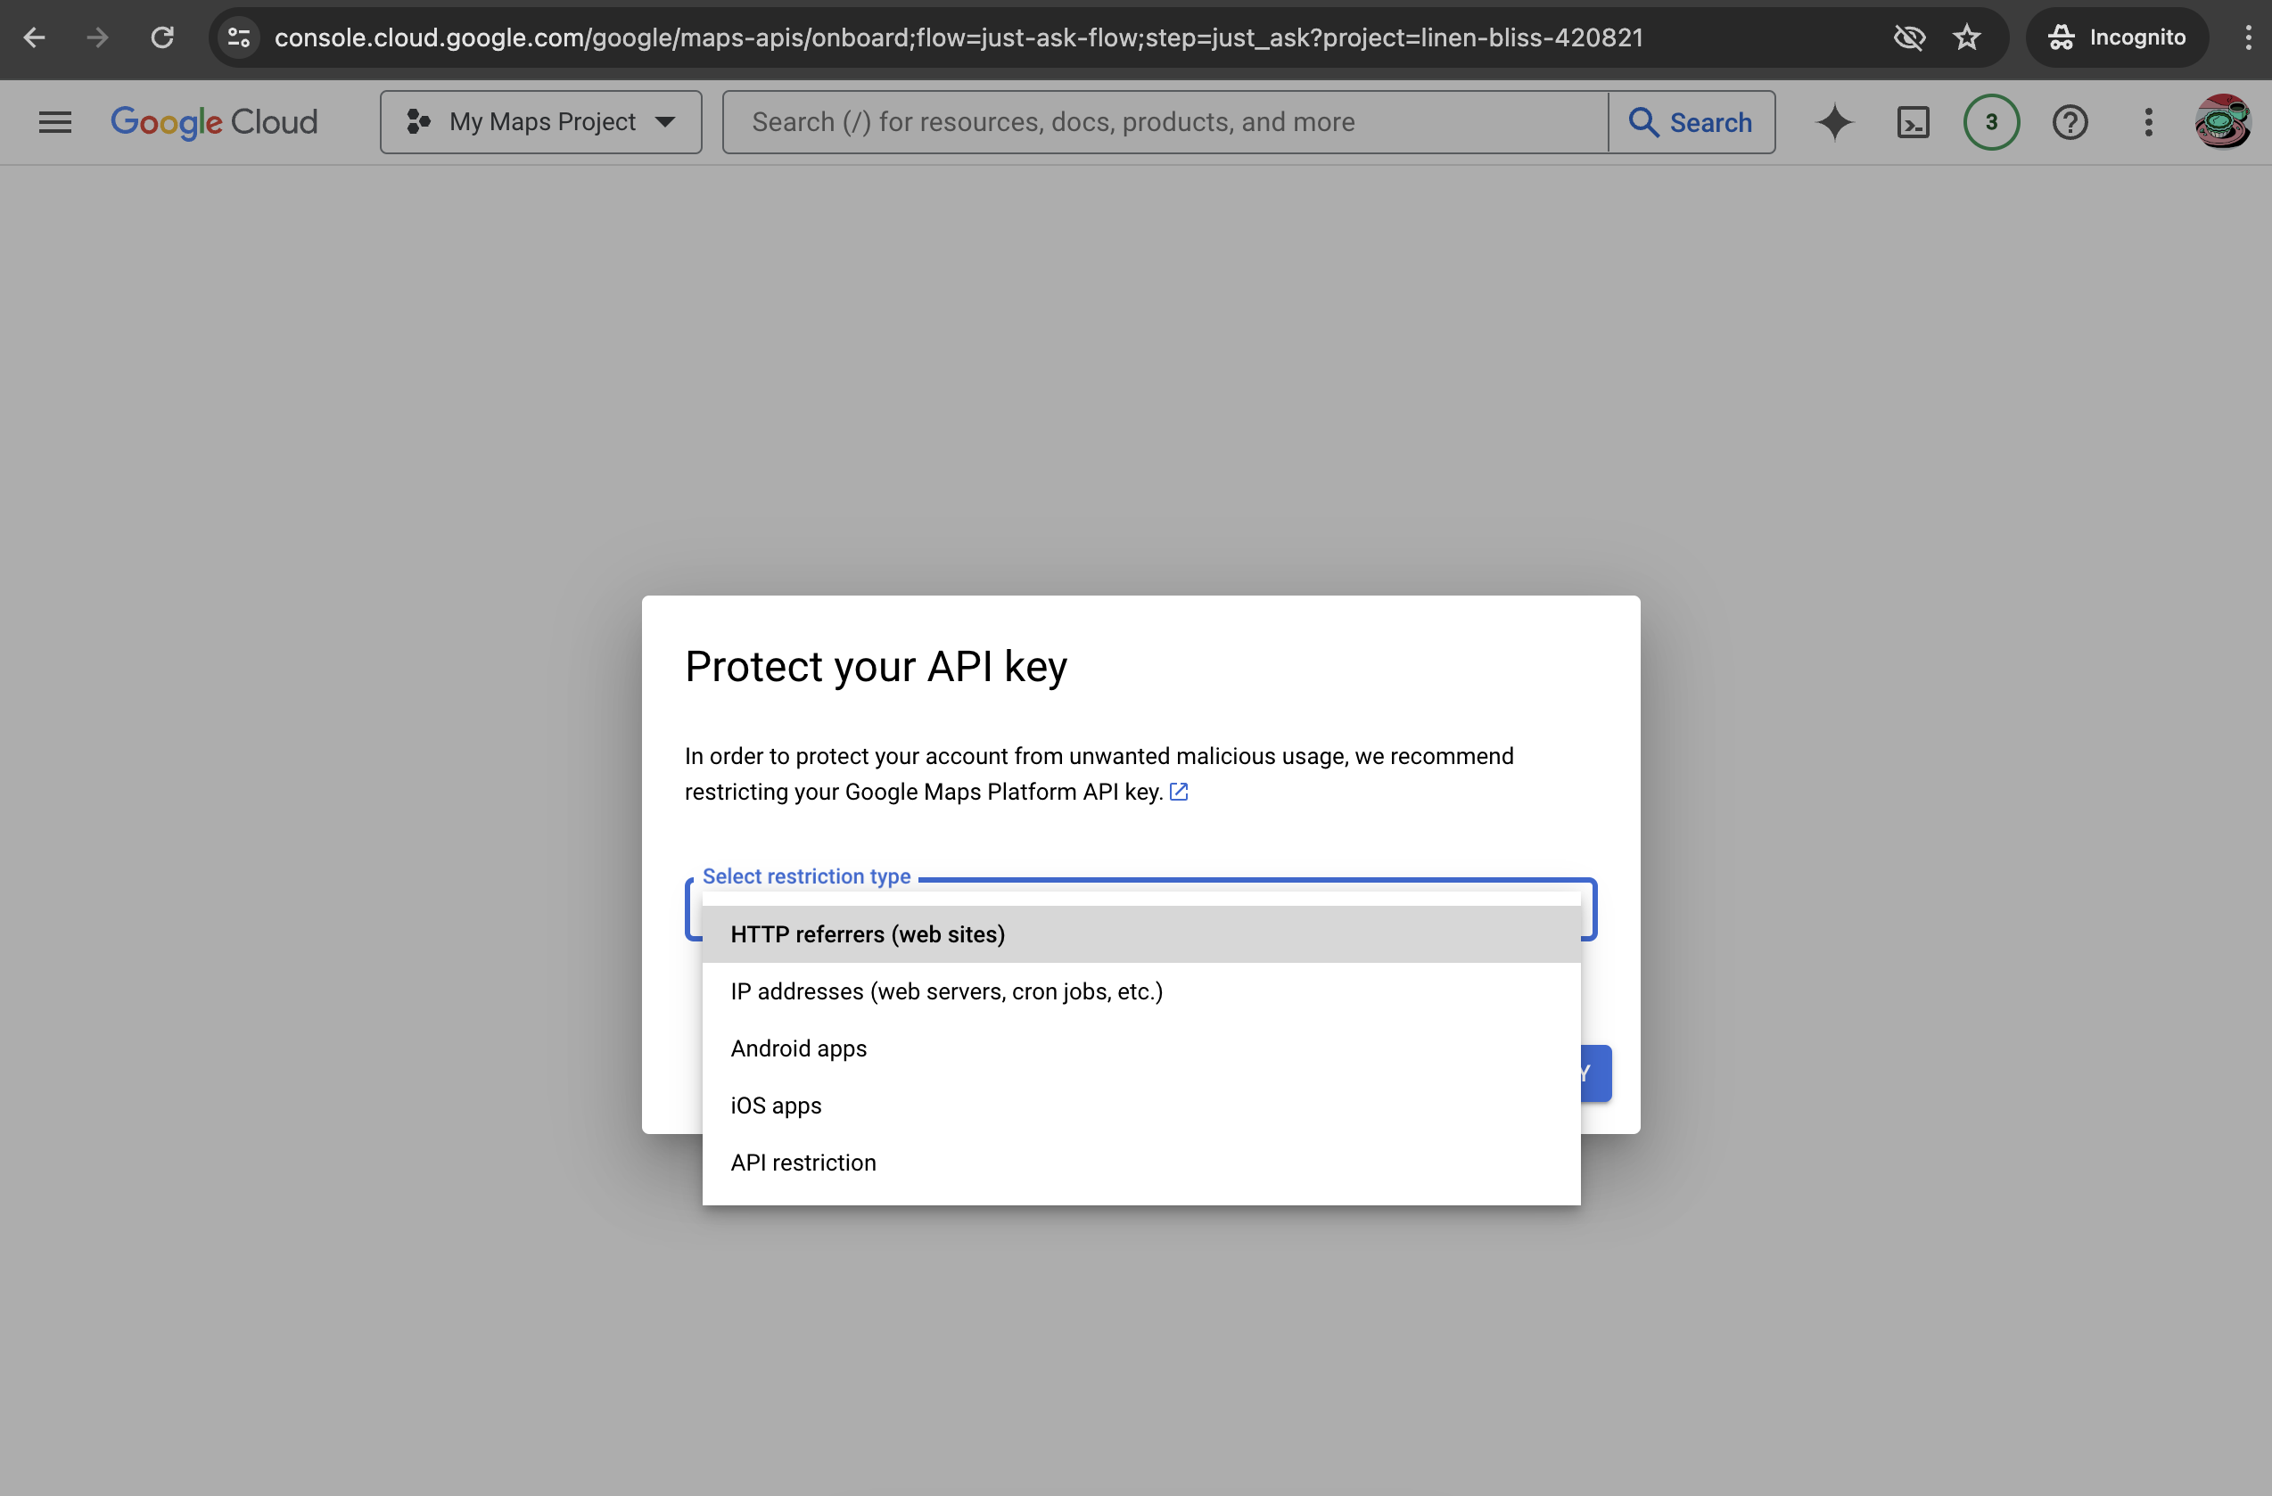Open Chrome's three-dot menu
Viewport: 2272px width, 1496px height.
pyautogui.click(x=2248, y=37)
